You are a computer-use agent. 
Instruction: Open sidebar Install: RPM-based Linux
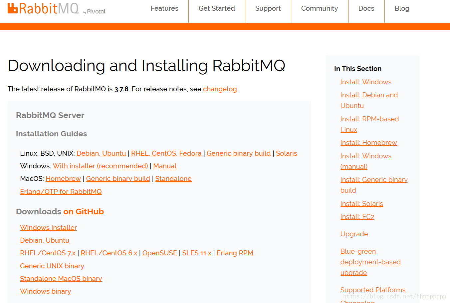369,124
